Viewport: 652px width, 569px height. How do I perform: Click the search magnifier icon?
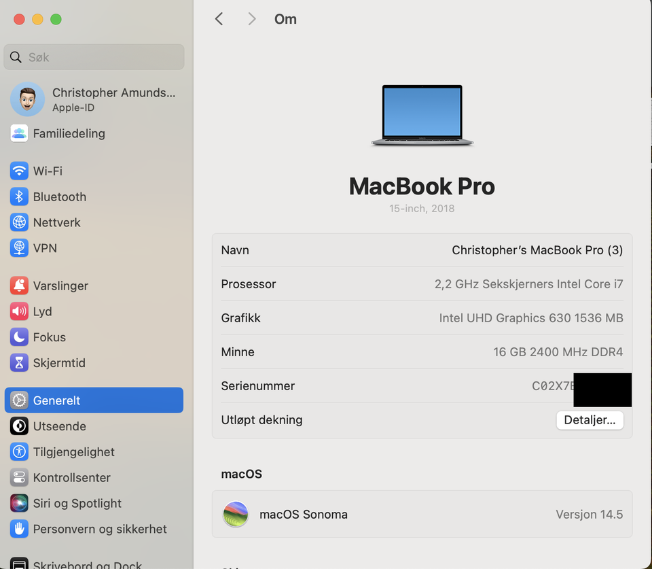click(16, 57)
